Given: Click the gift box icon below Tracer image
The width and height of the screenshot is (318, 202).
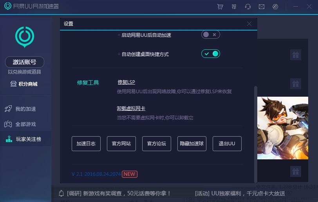Looking at the screenshot, I should (x=296, y=171).
